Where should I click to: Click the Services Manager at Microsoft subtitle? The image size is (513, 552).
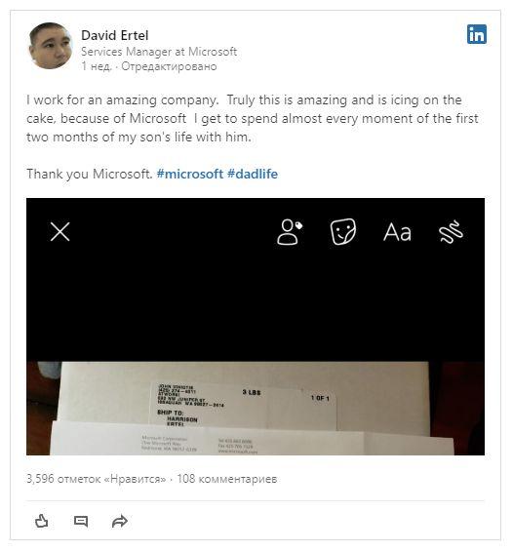pyautogui.click(x=159, y=52)
